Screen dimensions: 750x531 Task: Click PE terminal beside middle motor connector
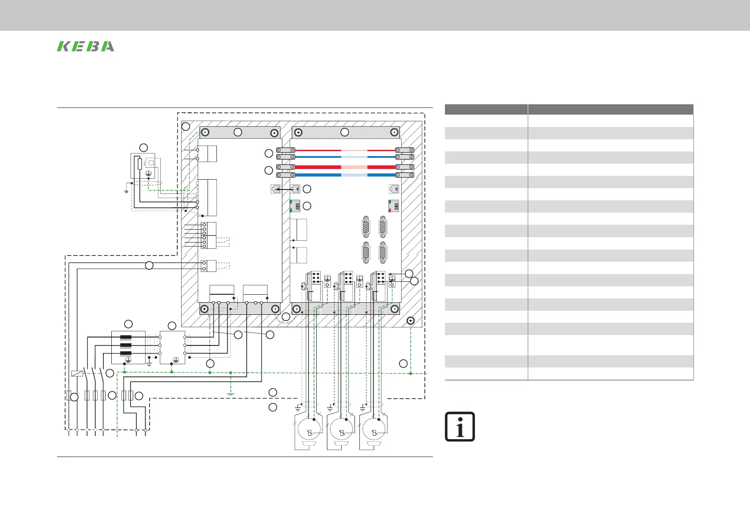pyautogui.click(x=360, y=281)
